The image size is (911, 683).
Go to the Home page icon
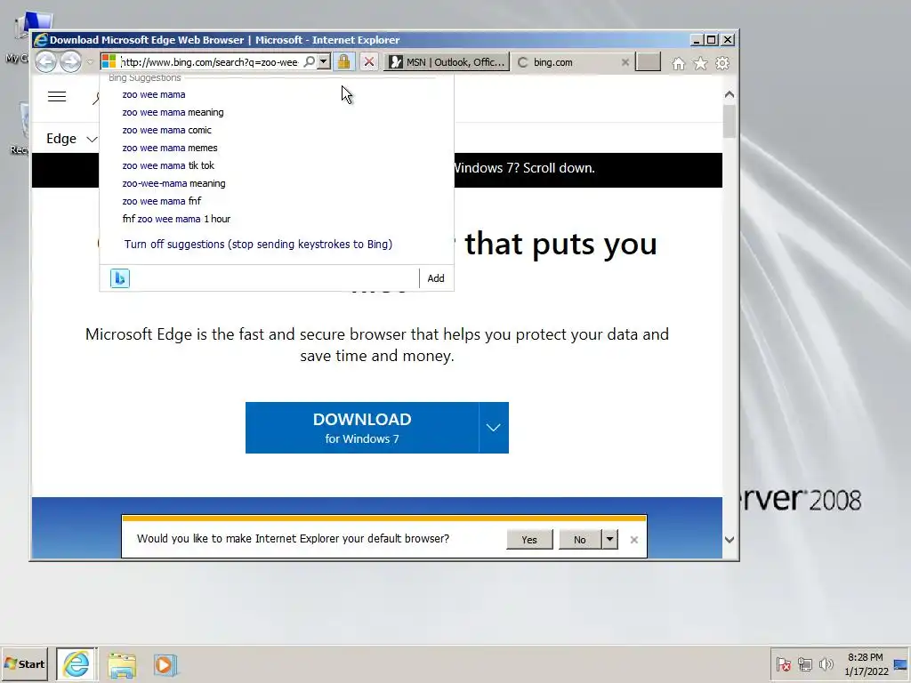(678, 63)
